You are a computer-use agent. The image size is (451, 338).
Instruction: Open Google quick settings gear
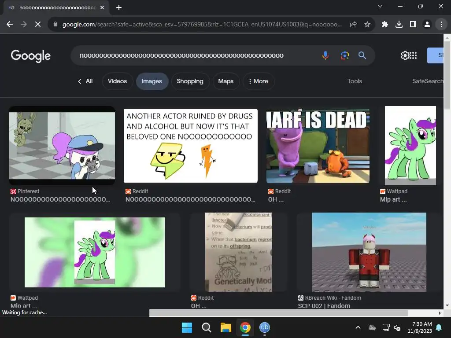point(405,55)
